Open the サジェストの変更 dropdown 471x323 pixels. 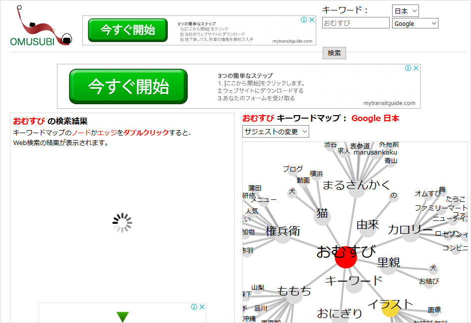tap(276, 132)
